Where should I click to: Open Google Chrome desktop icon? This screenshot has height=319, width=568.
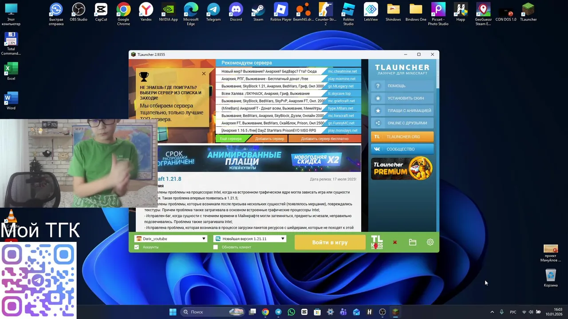123,14
